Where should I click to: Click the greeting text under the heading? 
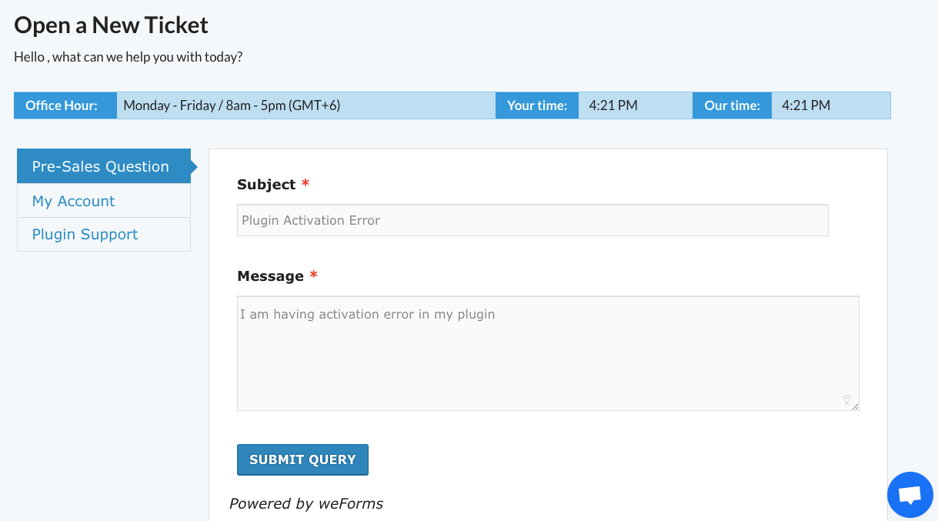pos(129,56)
